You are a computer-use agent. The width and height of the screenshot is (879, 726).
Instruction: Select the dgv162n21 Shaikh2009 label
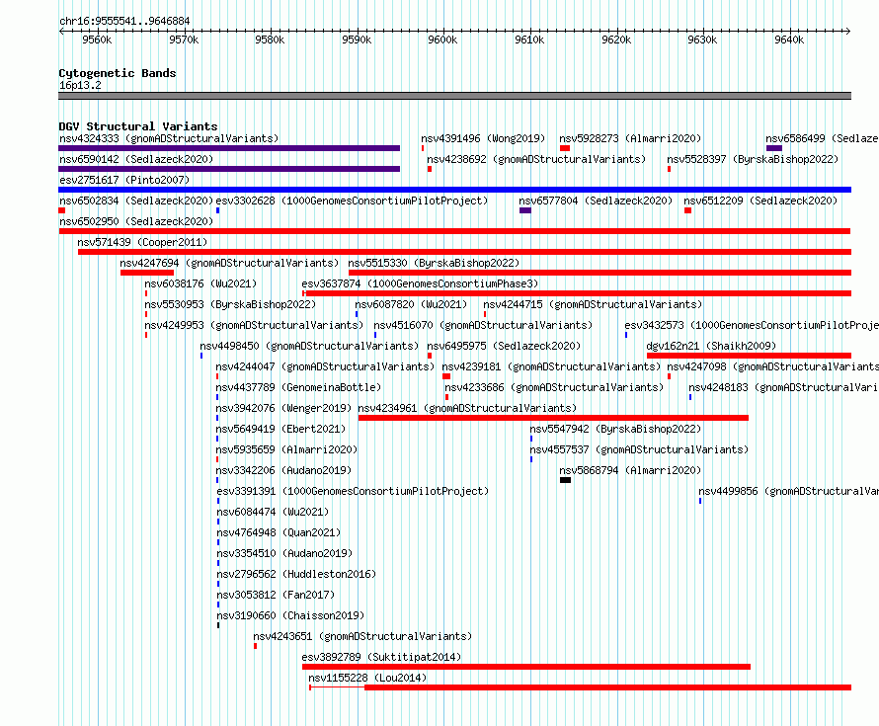711,346
